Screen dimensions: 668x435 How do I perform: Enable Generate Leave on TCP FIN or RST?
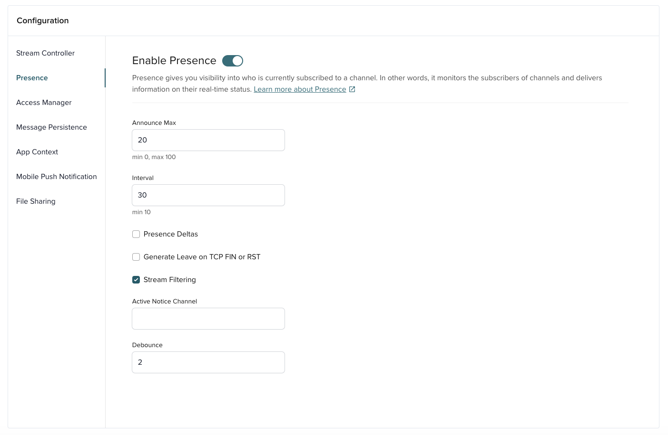click(136, 257)
